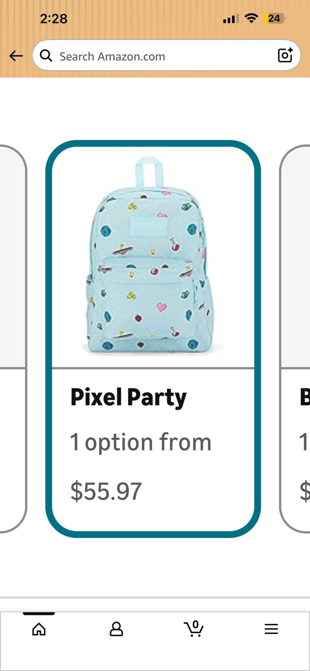Select the next color card on right
310x671 pixels.
(295, 339)
